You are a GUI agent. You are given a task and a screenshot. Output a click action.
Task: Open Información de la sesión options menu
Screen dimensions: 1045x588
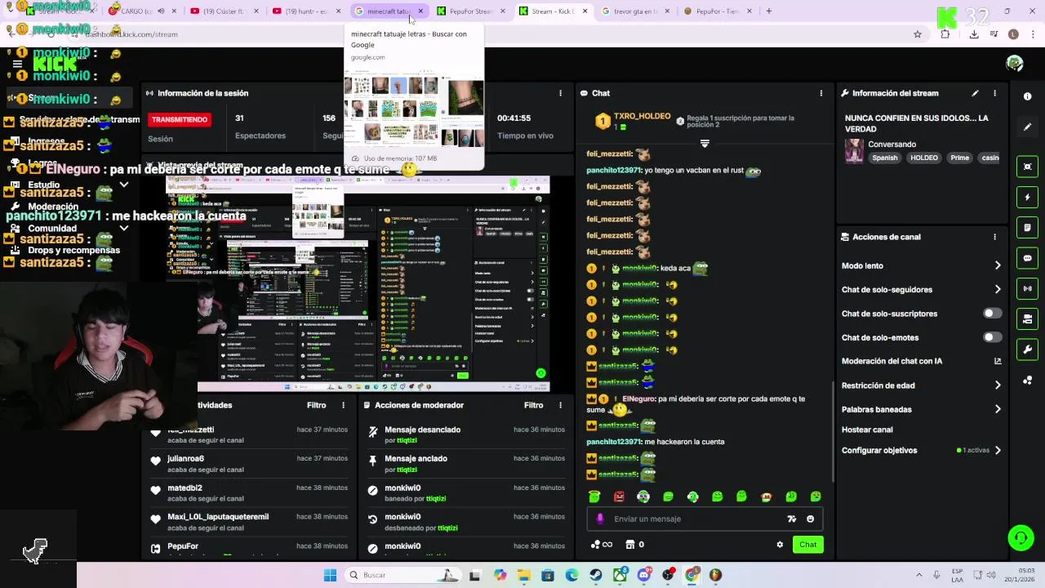click(560, 93)
